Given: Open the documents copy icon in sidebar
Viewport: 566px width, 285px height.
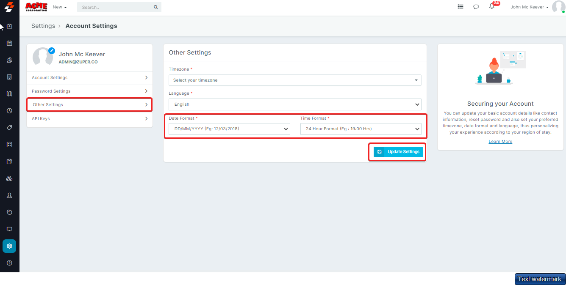Looking at the screenshot, I should coord(9,162).
